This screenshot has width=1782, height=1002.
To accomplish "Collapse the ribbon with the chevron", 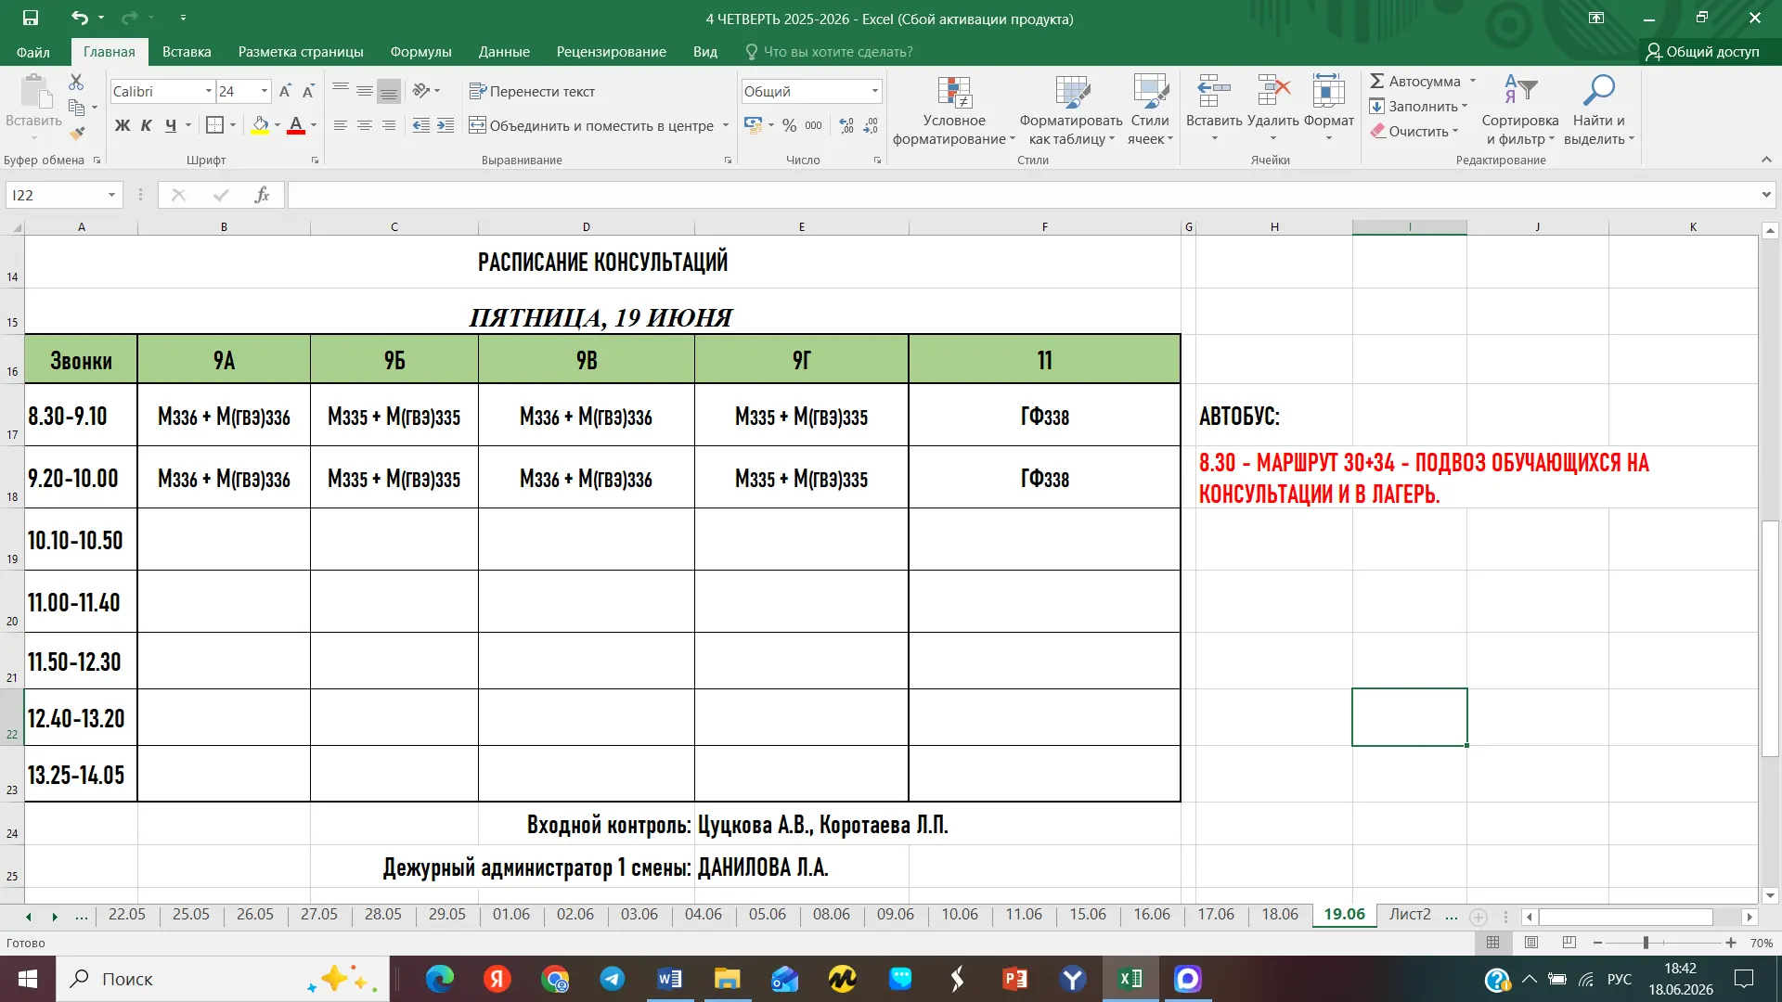I will 1766,160.
